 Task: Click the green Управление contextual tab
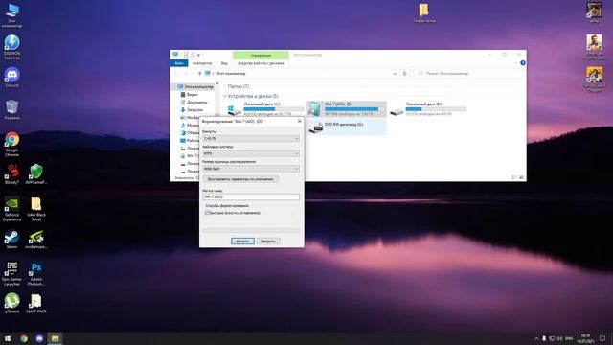click(x=261, y=56)
